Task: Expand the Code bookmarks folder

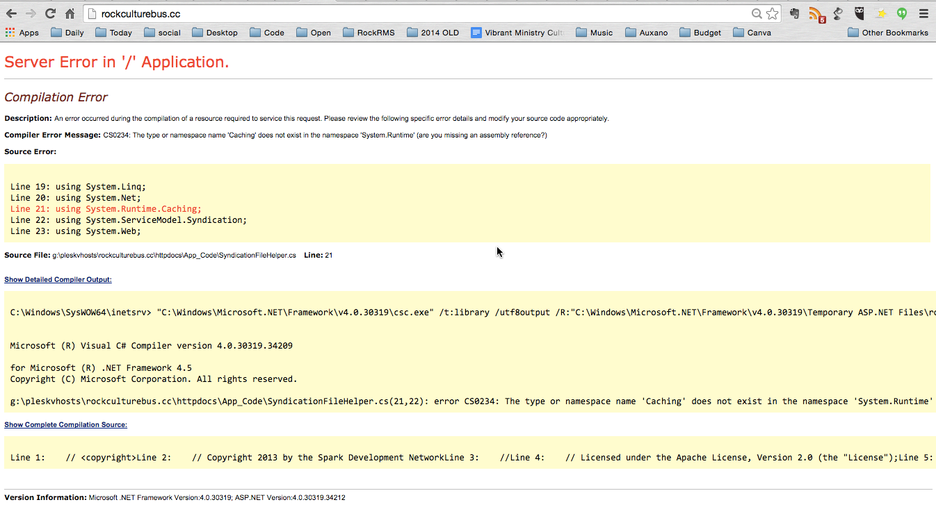Action: [x=266, y=33]
